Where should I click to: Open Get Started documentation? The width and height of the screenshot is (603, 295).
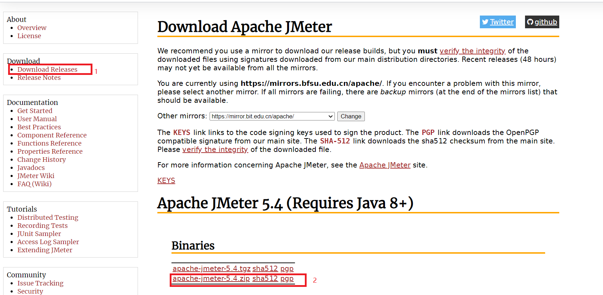click(35, 111)
